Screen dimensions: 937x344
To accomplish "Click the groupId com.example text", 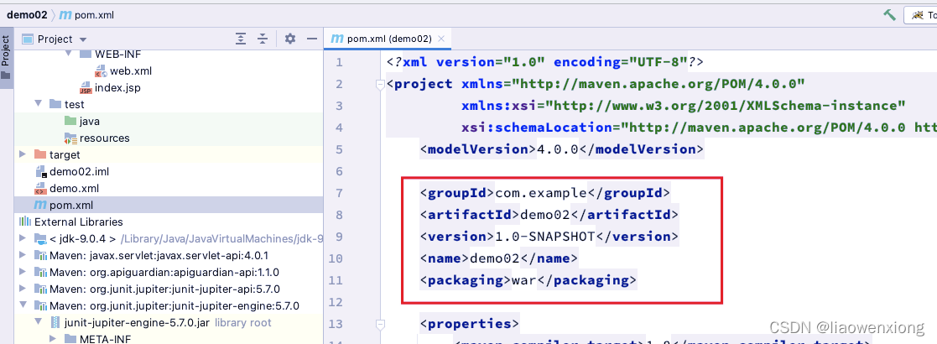I will 541,193.
